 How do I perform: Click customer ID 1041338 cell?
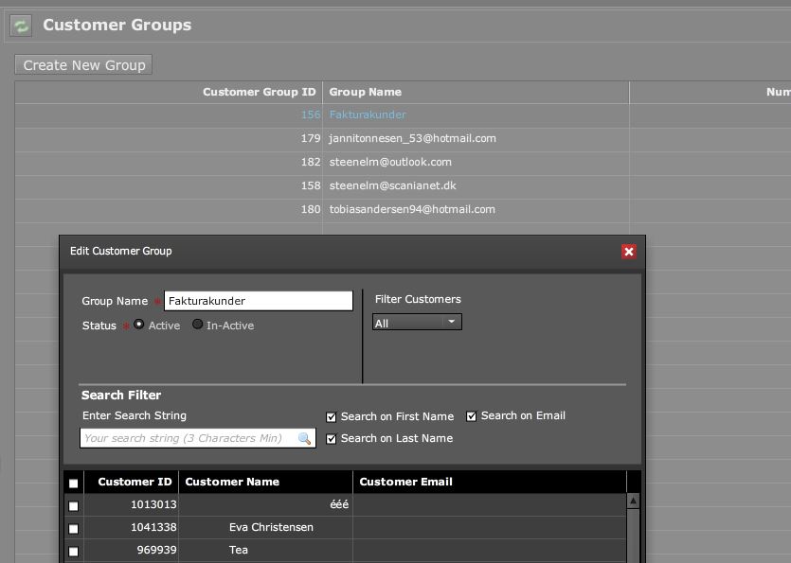pyautogui.click(x=153, y=527)
